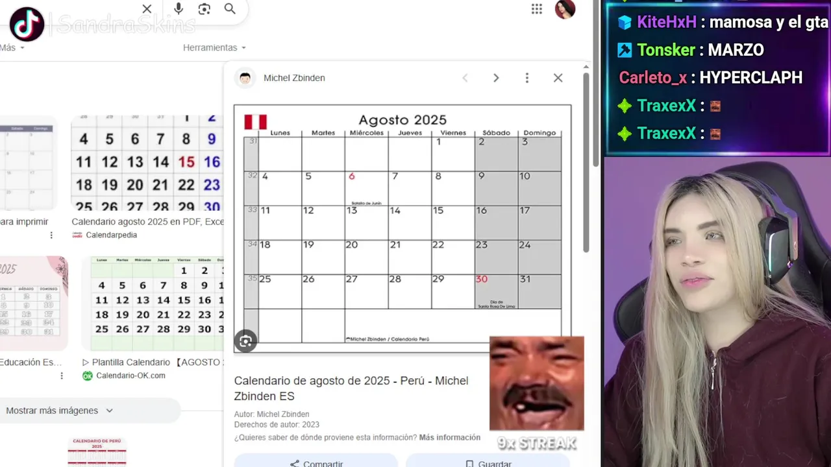
Task: Open the green Calendario-OK calendar thumbnail
Action: pos(153,303)
